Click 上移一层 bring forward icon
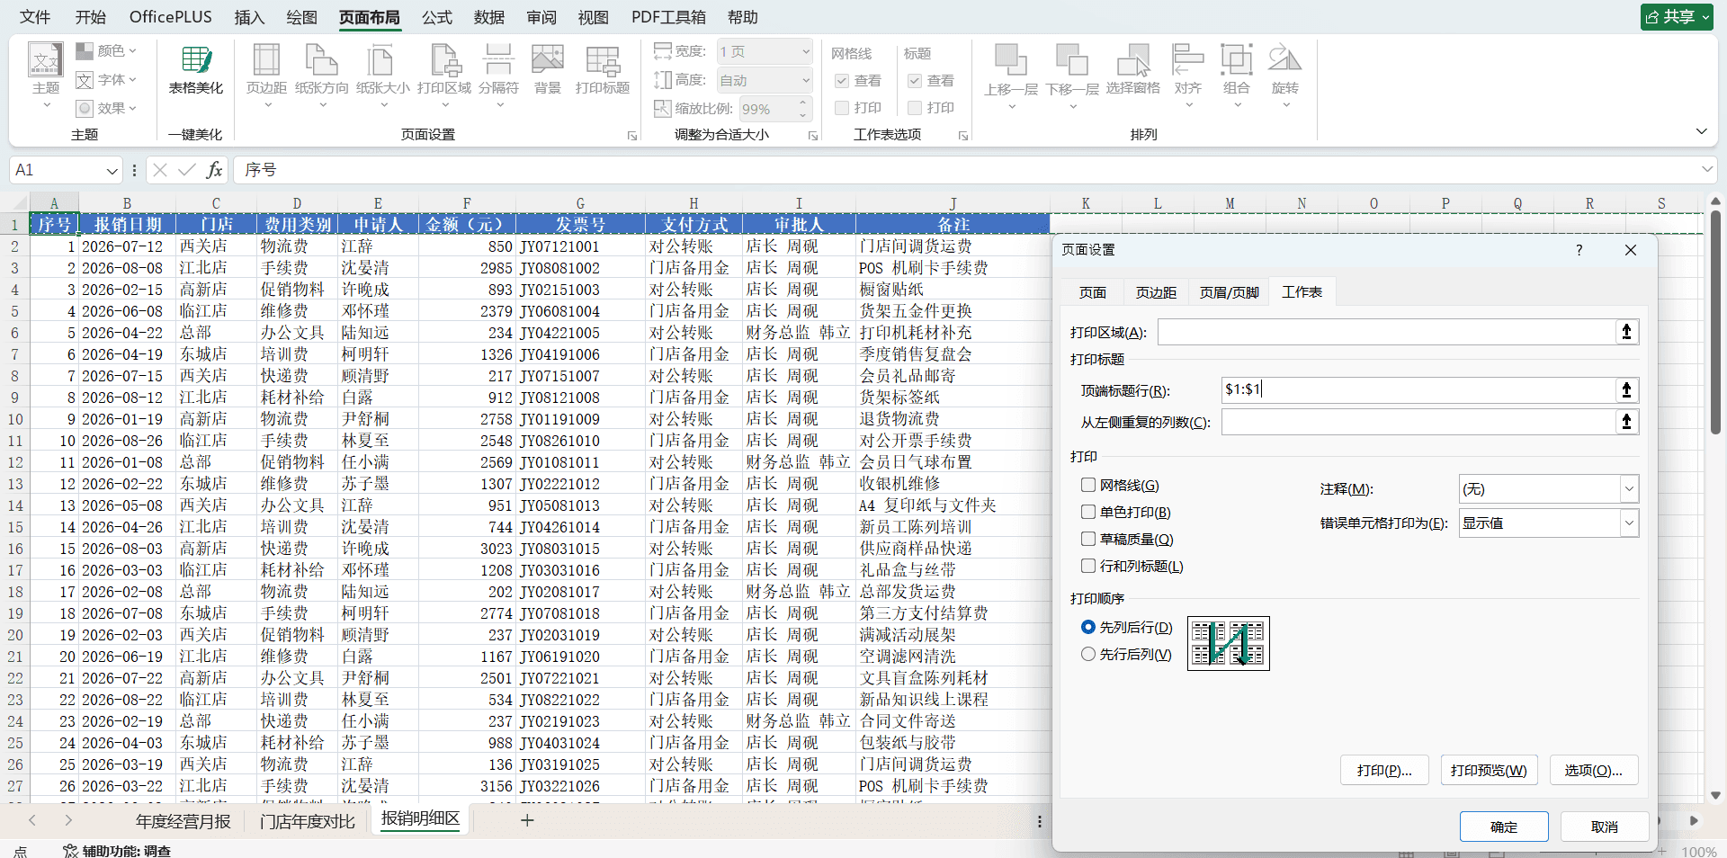Screen dimensions: 1727x858 point(1010,59)
